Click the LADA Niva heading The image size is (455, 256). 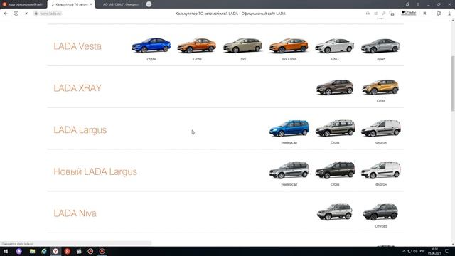[x=75, y=213]
